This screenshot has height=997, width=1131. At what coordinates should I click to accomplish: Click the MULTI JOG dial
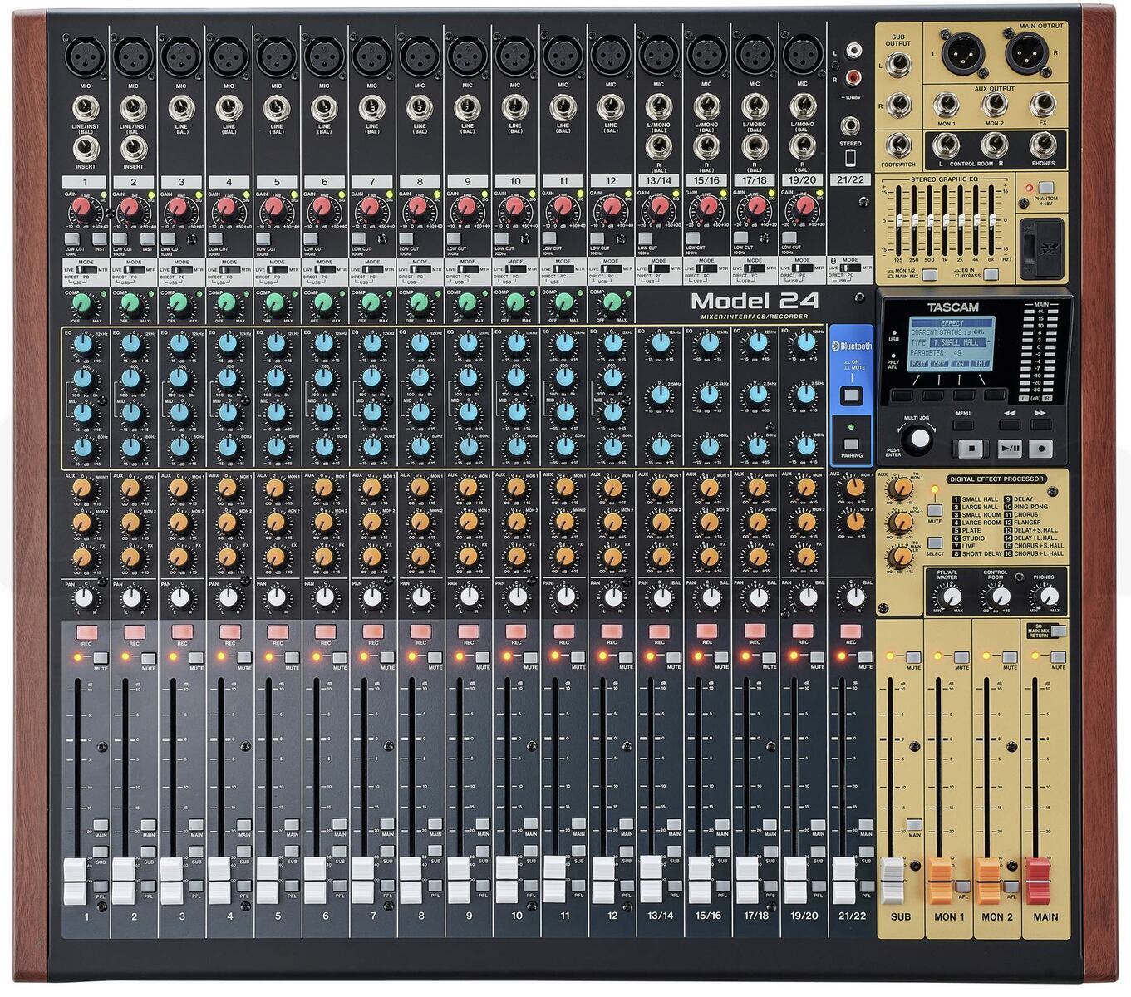917,438
